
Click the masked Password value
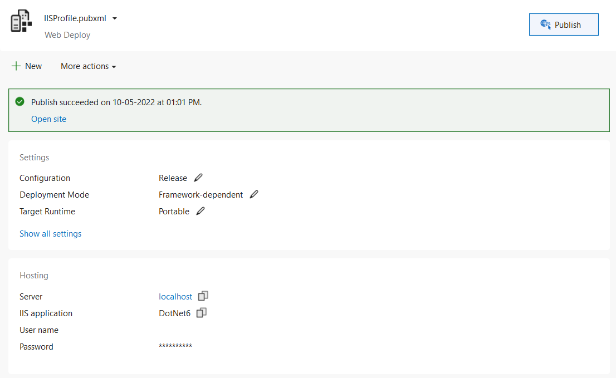coord(175,347)
